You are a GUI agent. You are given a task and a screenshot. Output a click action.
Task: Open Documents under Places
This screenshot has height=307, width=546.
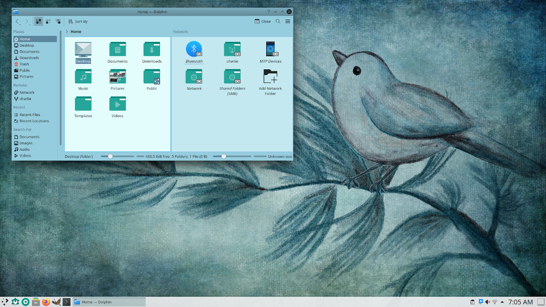click(35, 51)
